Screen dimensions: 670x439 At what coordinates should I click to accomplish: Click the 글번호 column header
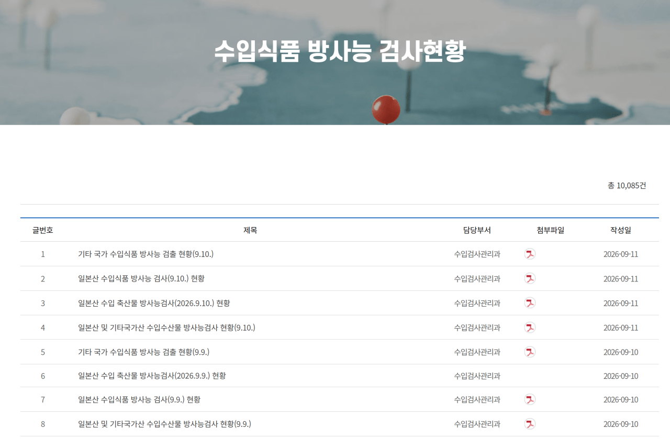click(43, 230)
